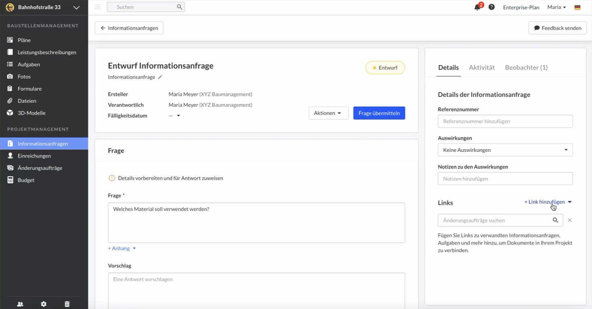
Task: Click the search magnifier in top bar
Action: point(180,7)
